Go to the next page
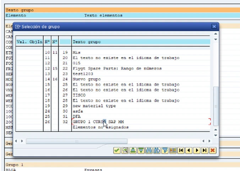 point(197,150)
